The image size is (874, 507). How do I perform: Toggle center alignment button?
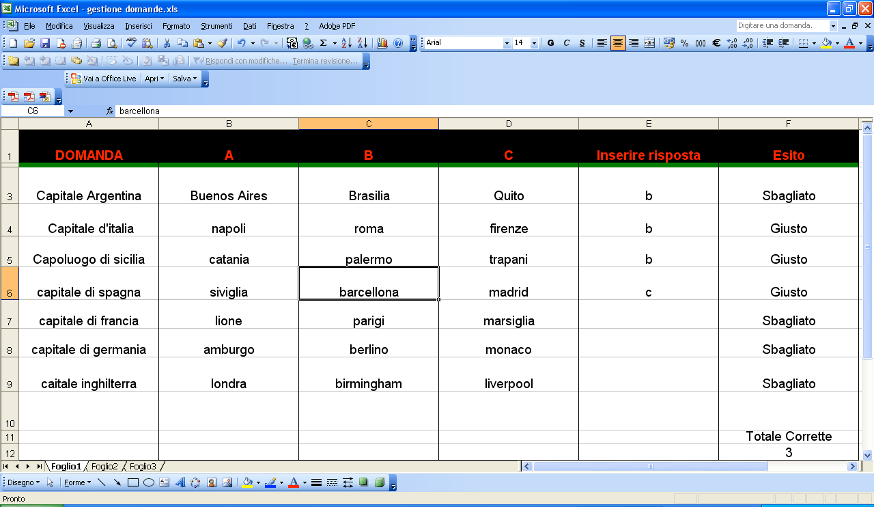(618, 43)
